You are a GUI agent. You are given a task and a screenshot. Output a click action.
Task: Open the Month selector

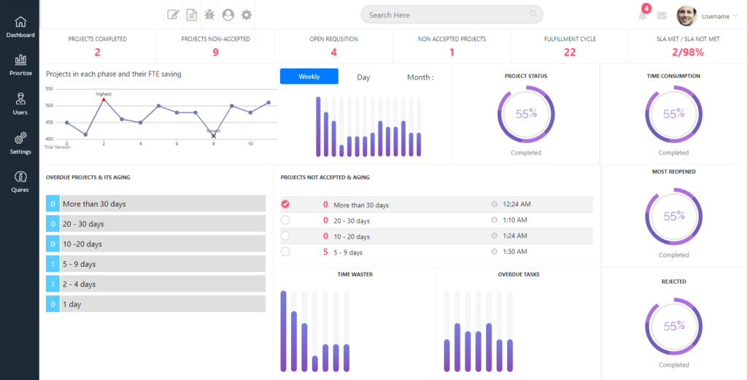[x=420, y=77]
